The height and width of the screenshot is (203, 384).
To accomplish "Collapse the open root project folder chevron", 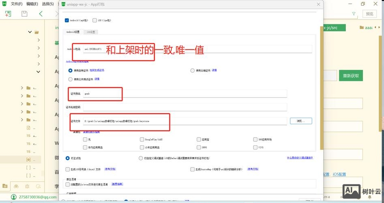I will click(30, 32).
